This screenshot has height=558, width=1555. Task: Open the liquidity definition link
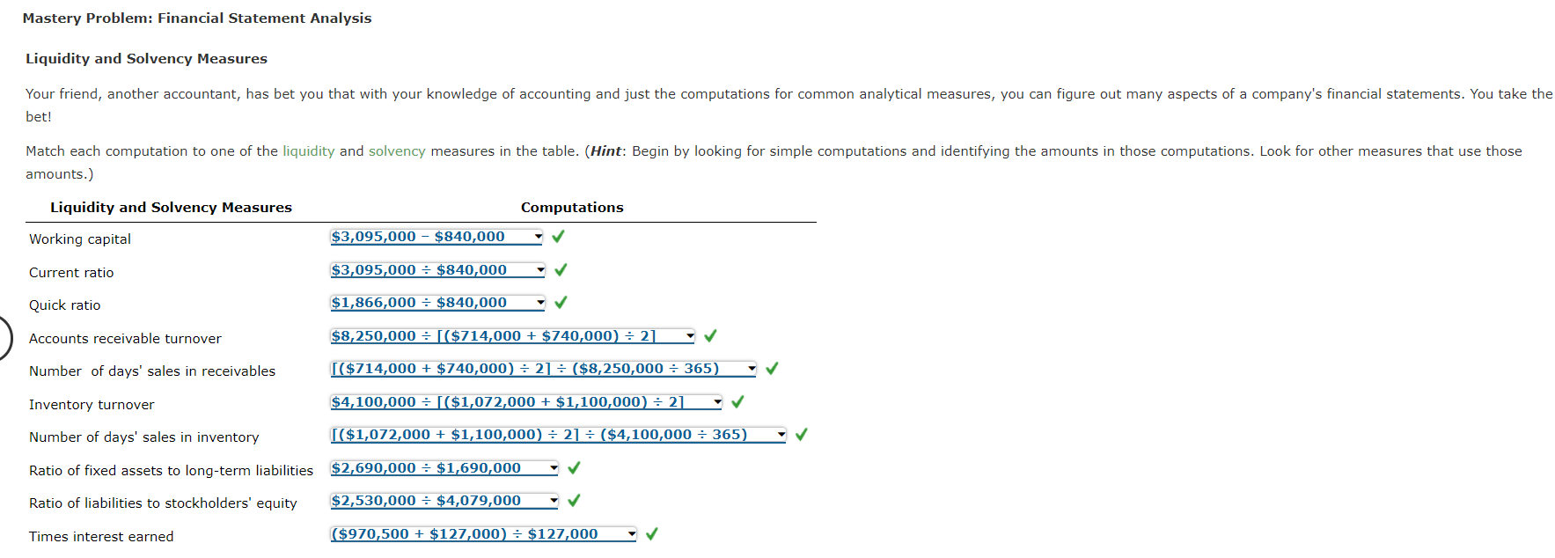pos(308,151)
